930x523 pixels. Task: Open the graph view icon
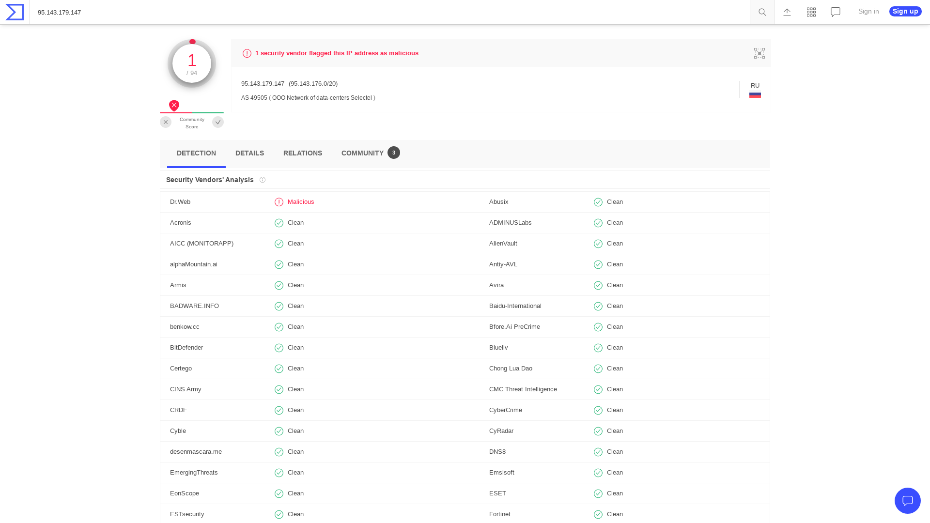(x=759, y=53)
